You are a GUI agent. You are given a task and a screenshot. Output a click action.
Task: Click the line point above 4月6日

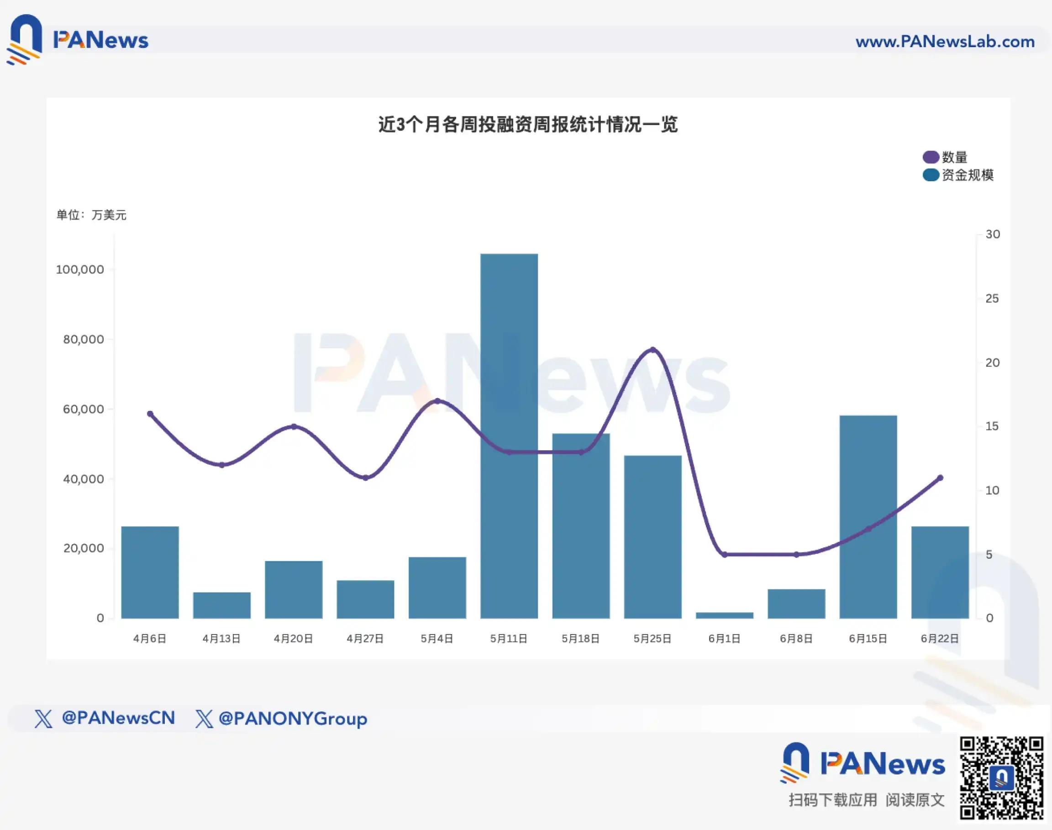150,414
